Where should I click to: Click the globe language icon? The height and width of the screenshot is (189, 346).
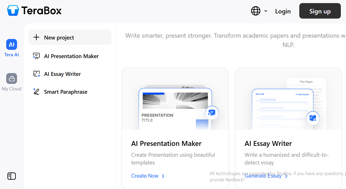pyautogui.click(x=255, y=11)
